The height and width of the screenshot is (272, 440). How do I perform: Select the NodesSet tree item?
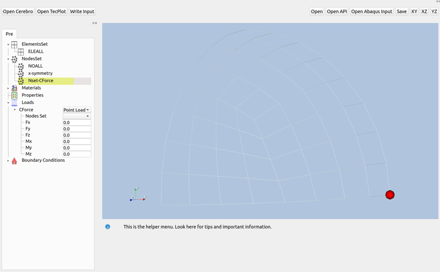[32, 59]
